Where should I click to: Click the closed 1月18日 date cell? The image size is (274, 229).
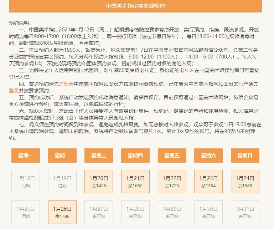(26, 182)
